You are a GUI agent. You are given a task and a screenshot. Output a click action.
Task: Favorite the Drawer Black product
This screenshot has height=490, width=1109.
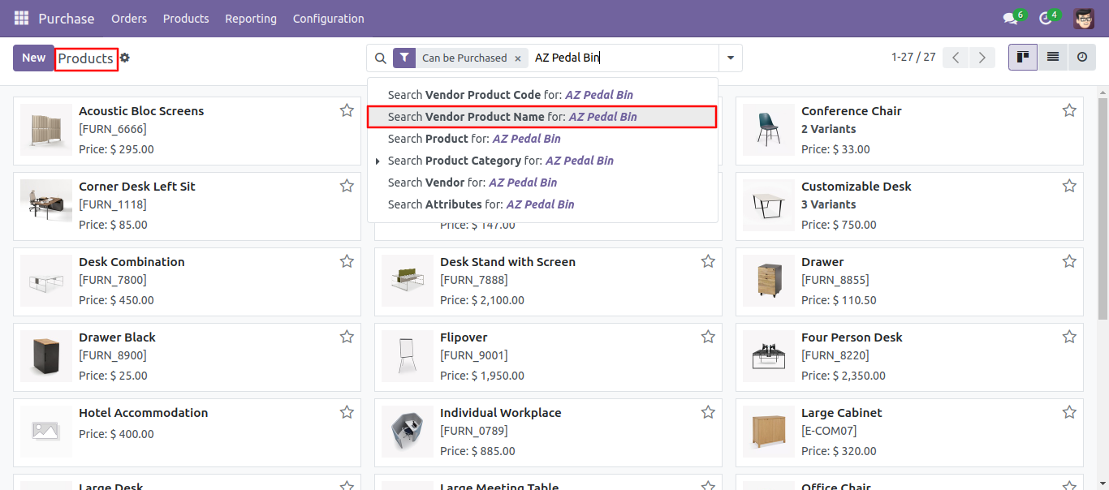[347, 337]
